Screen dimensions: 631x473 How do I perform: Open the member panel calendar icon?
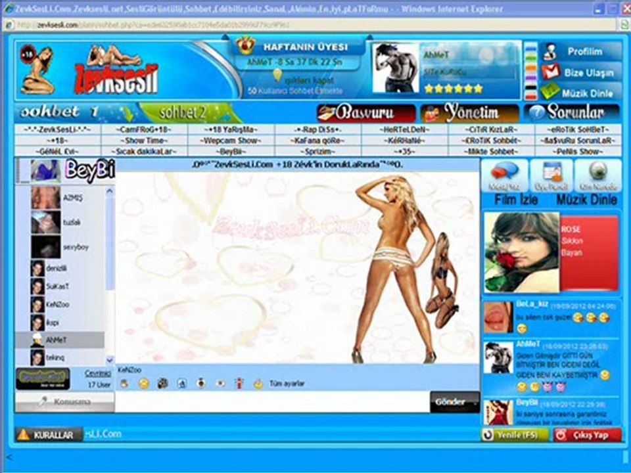(551, 175)
